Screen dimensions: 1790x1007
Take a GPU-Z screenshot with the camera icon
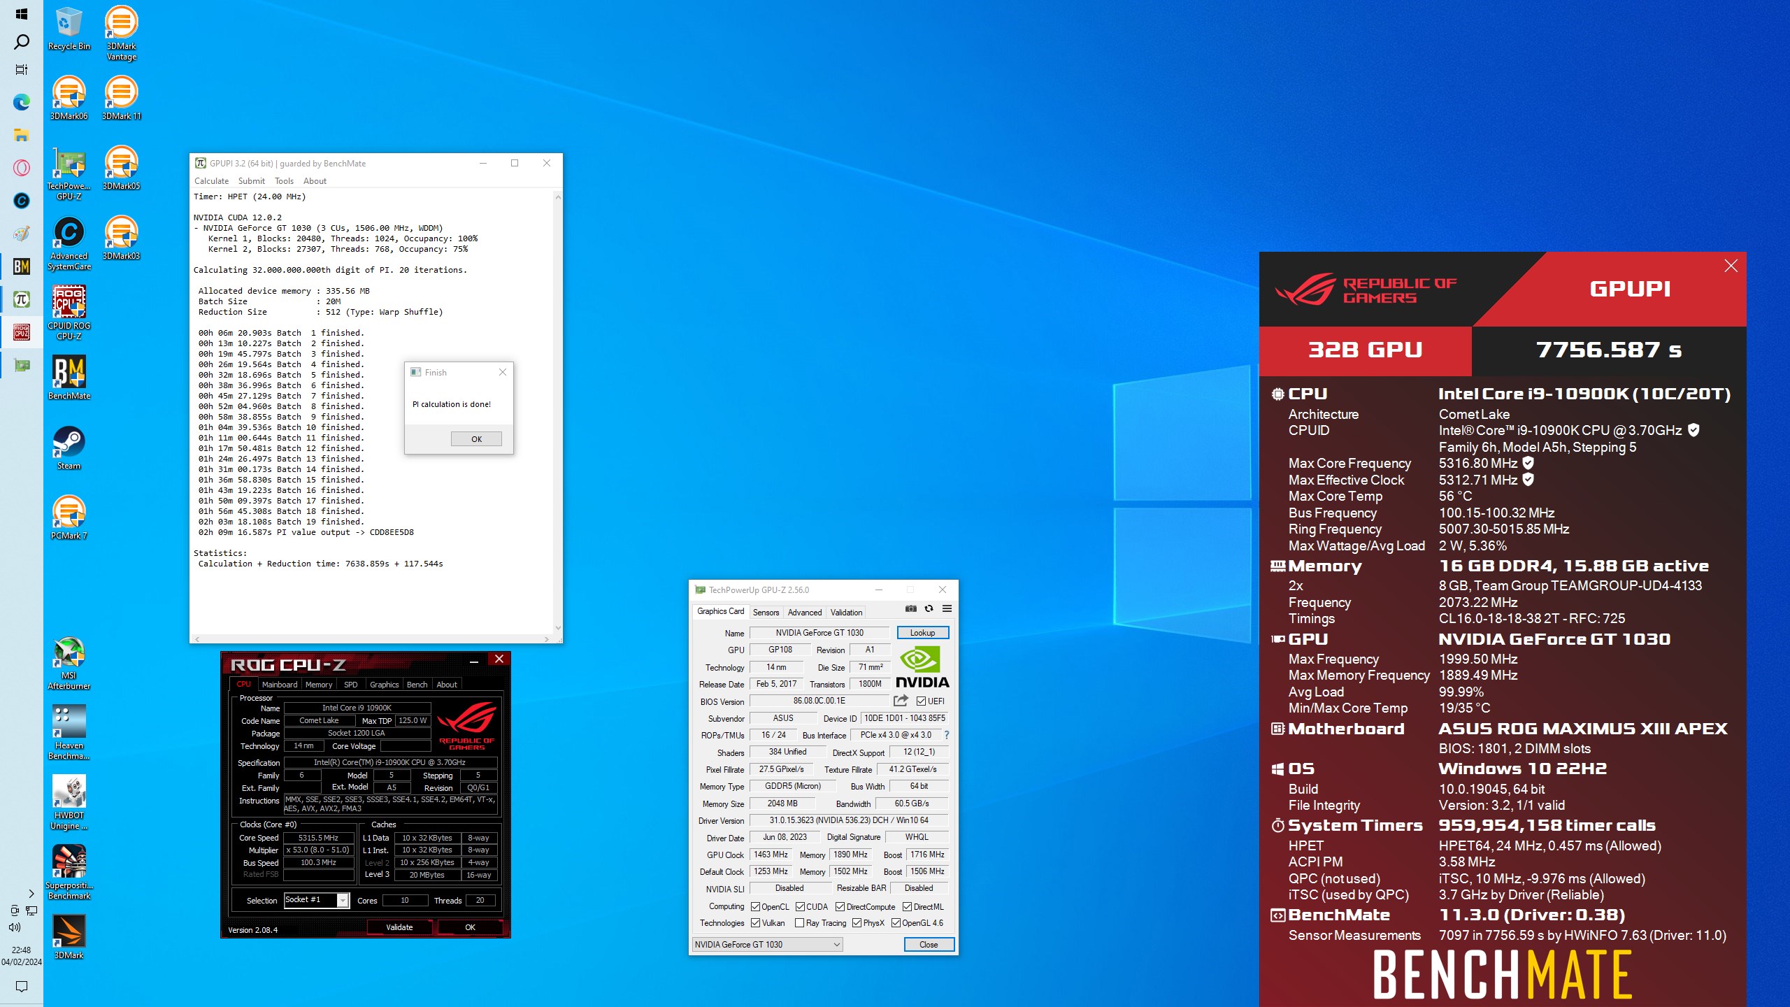[x=910, y=608]
